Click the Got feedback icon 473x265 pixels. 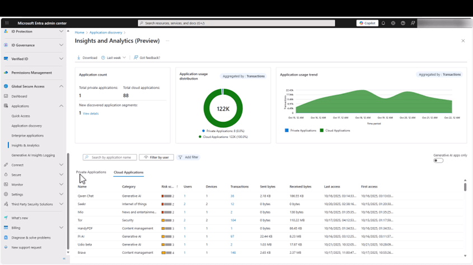point(136,58)
